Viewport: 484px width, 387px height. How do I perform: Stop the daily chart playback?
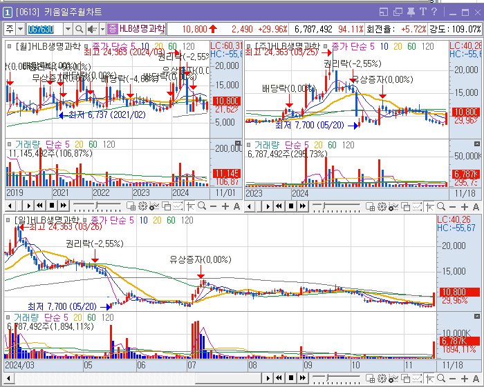pos(291,378)
